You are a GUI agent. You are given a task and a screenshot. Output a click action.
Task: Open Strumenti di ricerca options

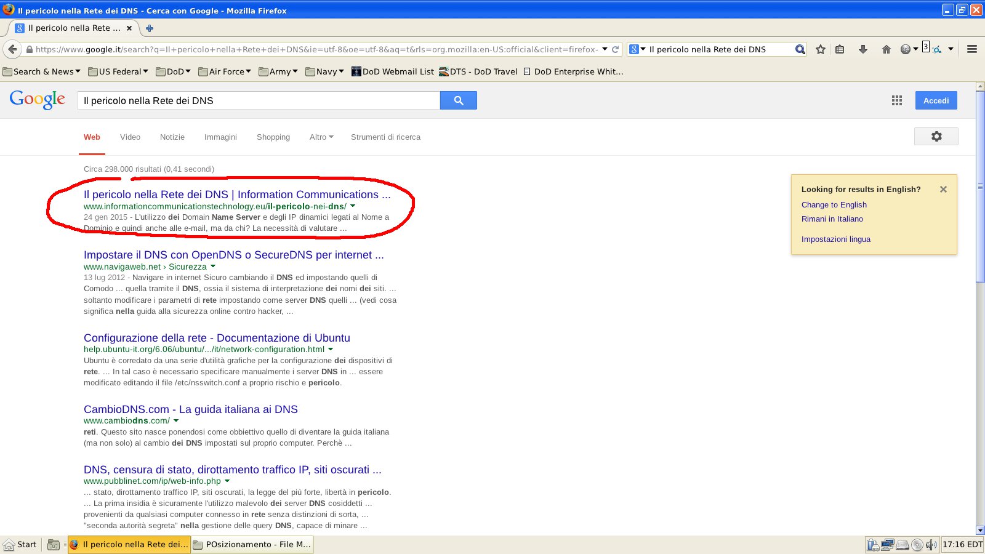385,137
